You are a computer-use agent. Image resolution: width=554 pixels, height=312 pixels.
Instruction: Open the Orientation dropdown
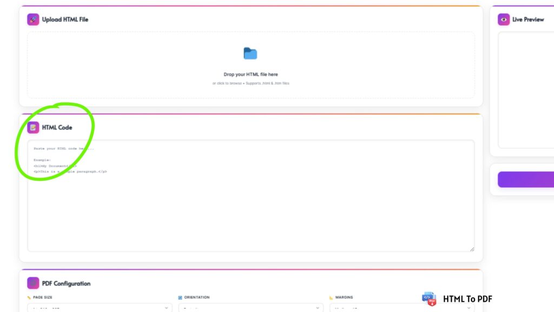coord(250,309)
